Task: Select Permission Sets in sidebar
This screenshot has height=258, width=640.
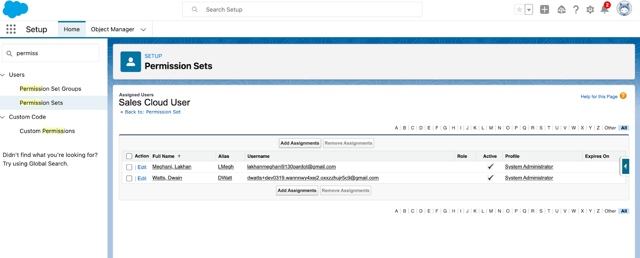Action: 41,103
